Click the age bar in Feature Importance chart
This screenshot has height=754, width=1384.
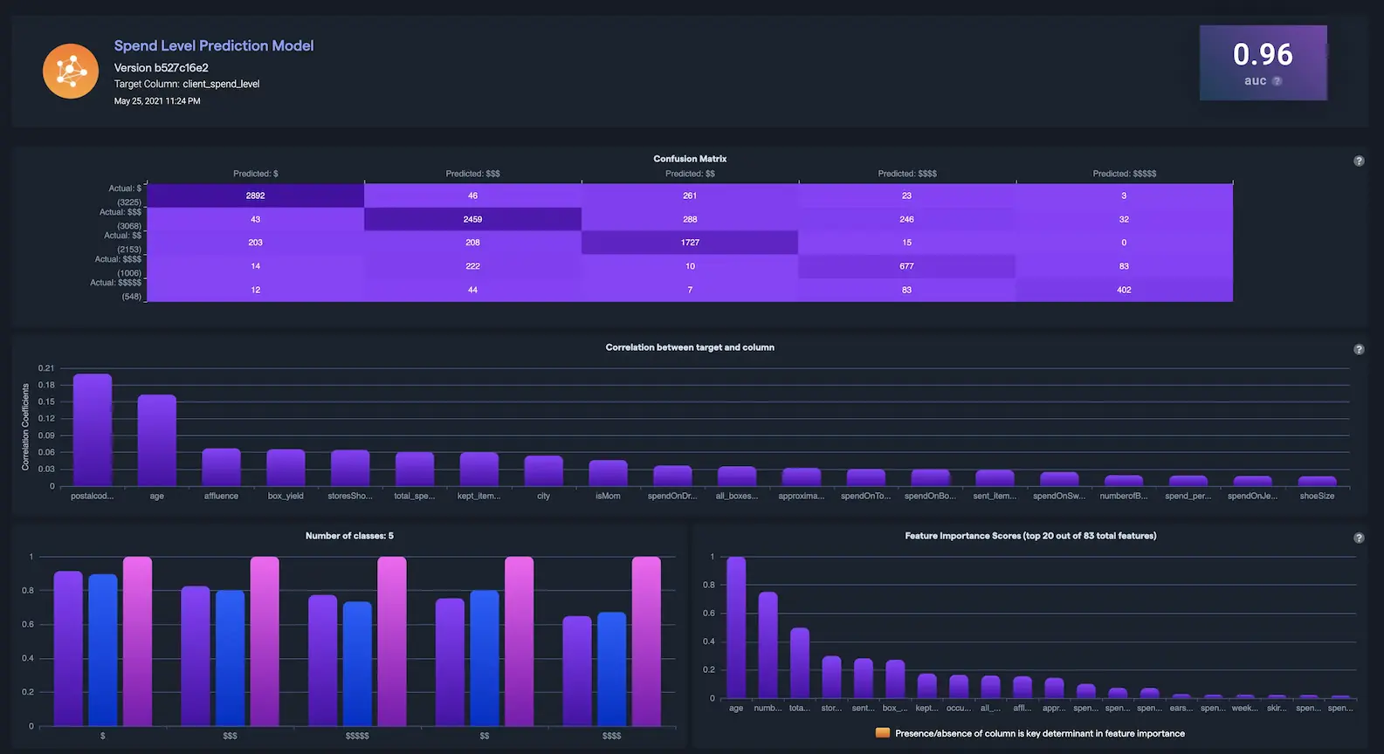[736, 628]
